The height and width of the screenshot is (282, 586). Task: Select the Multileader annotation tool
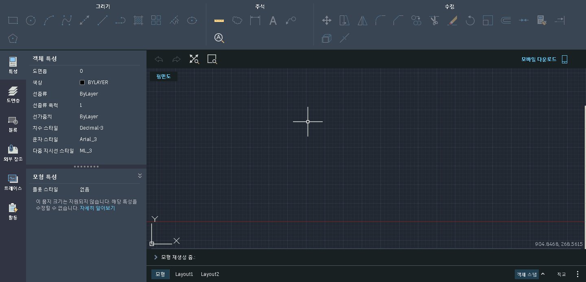[x=291, y=20]
